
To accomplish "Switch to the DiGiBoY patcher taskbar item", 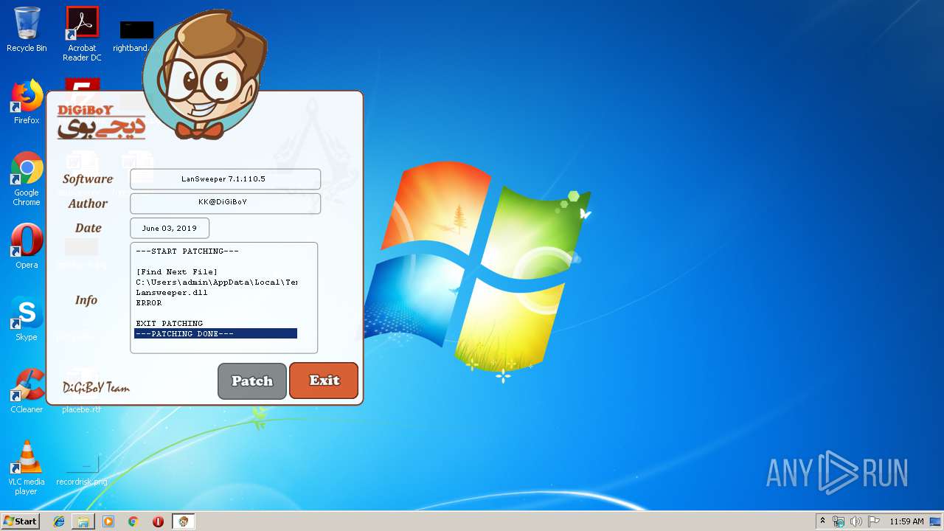I will pos(184,521).
